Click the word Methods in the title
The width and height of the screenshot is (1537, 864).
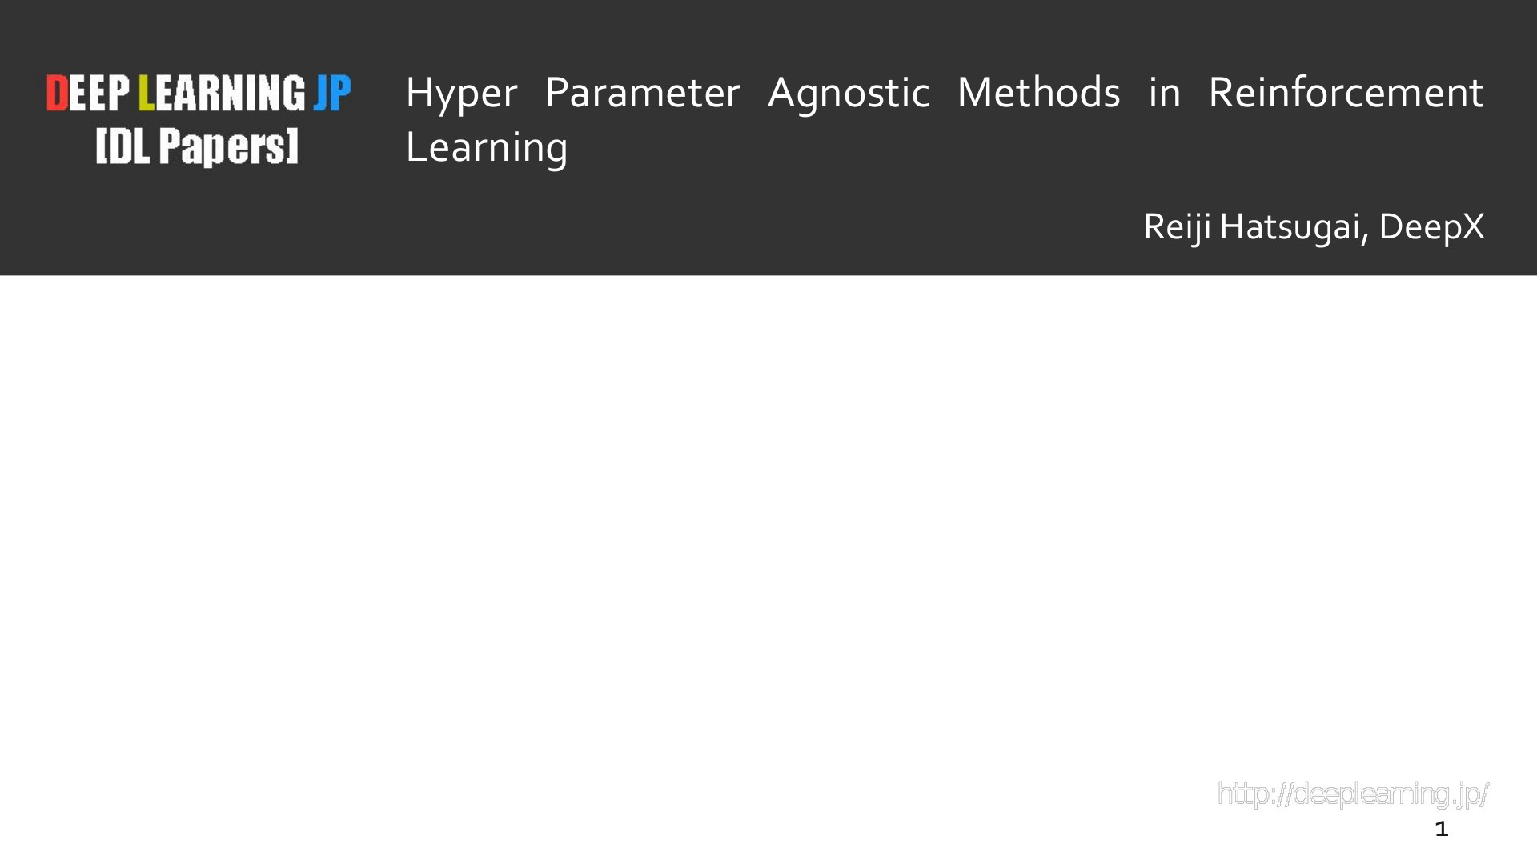click(1039, 93)
